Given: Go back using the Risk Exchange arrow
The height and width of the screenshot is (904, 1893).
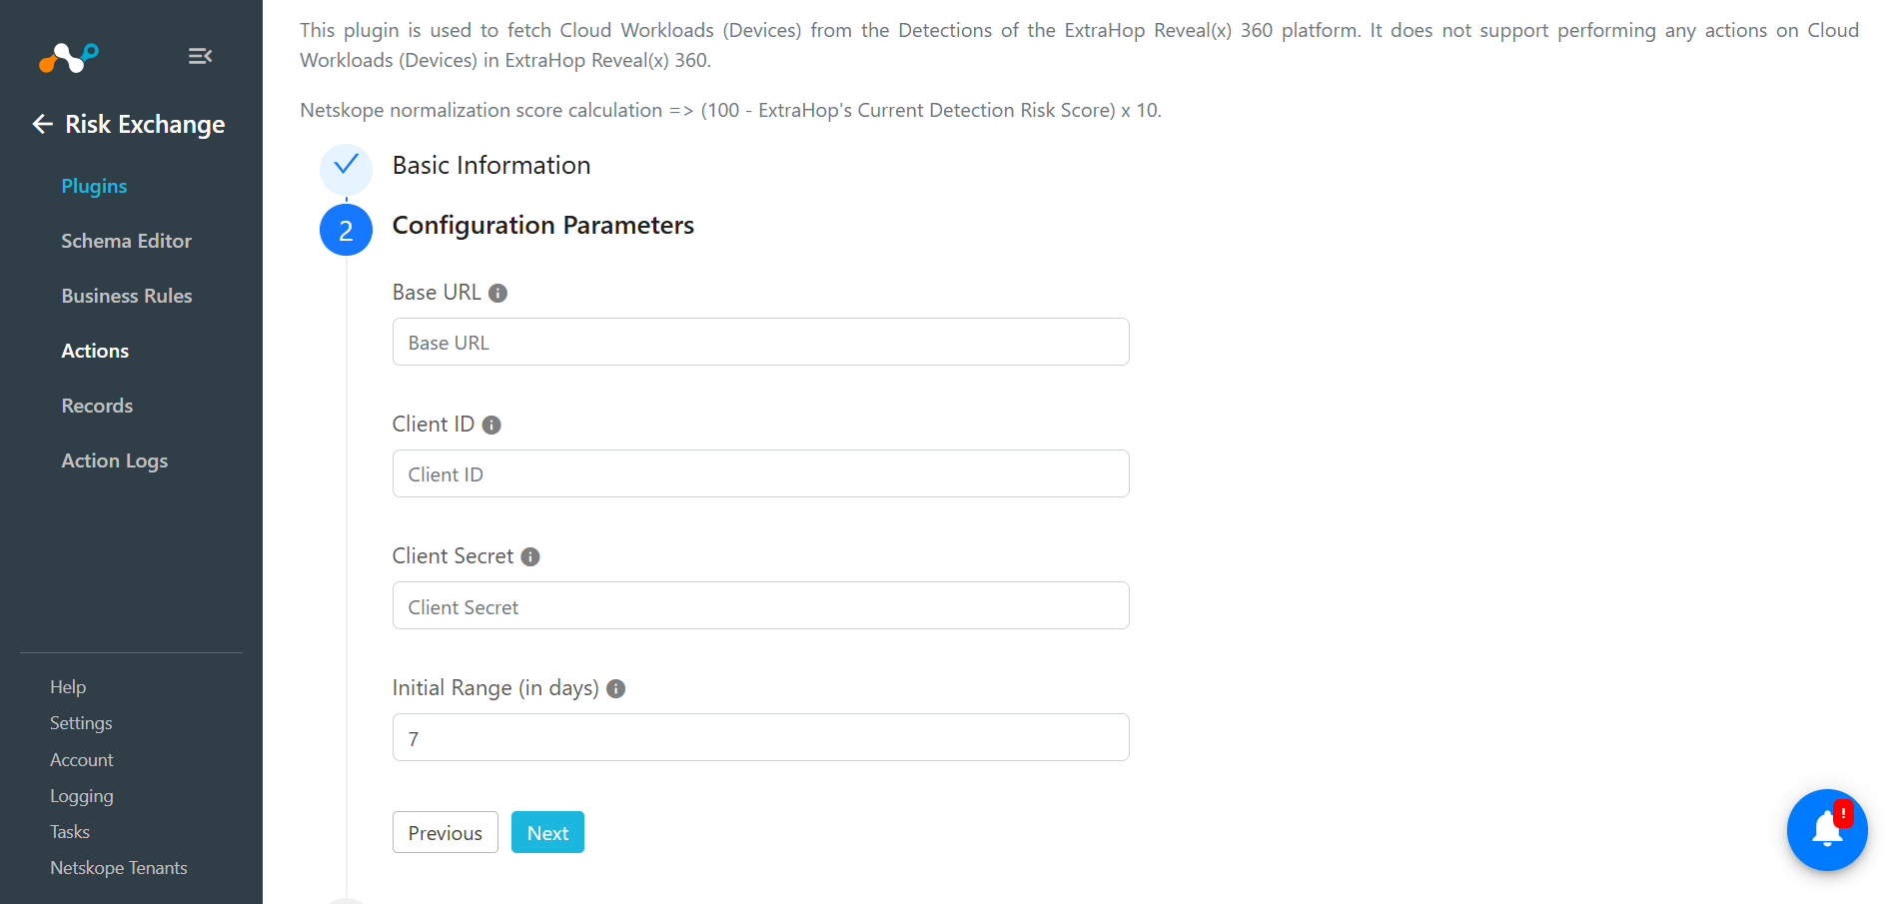Looking at the screenshot, I should coord(42,124).
